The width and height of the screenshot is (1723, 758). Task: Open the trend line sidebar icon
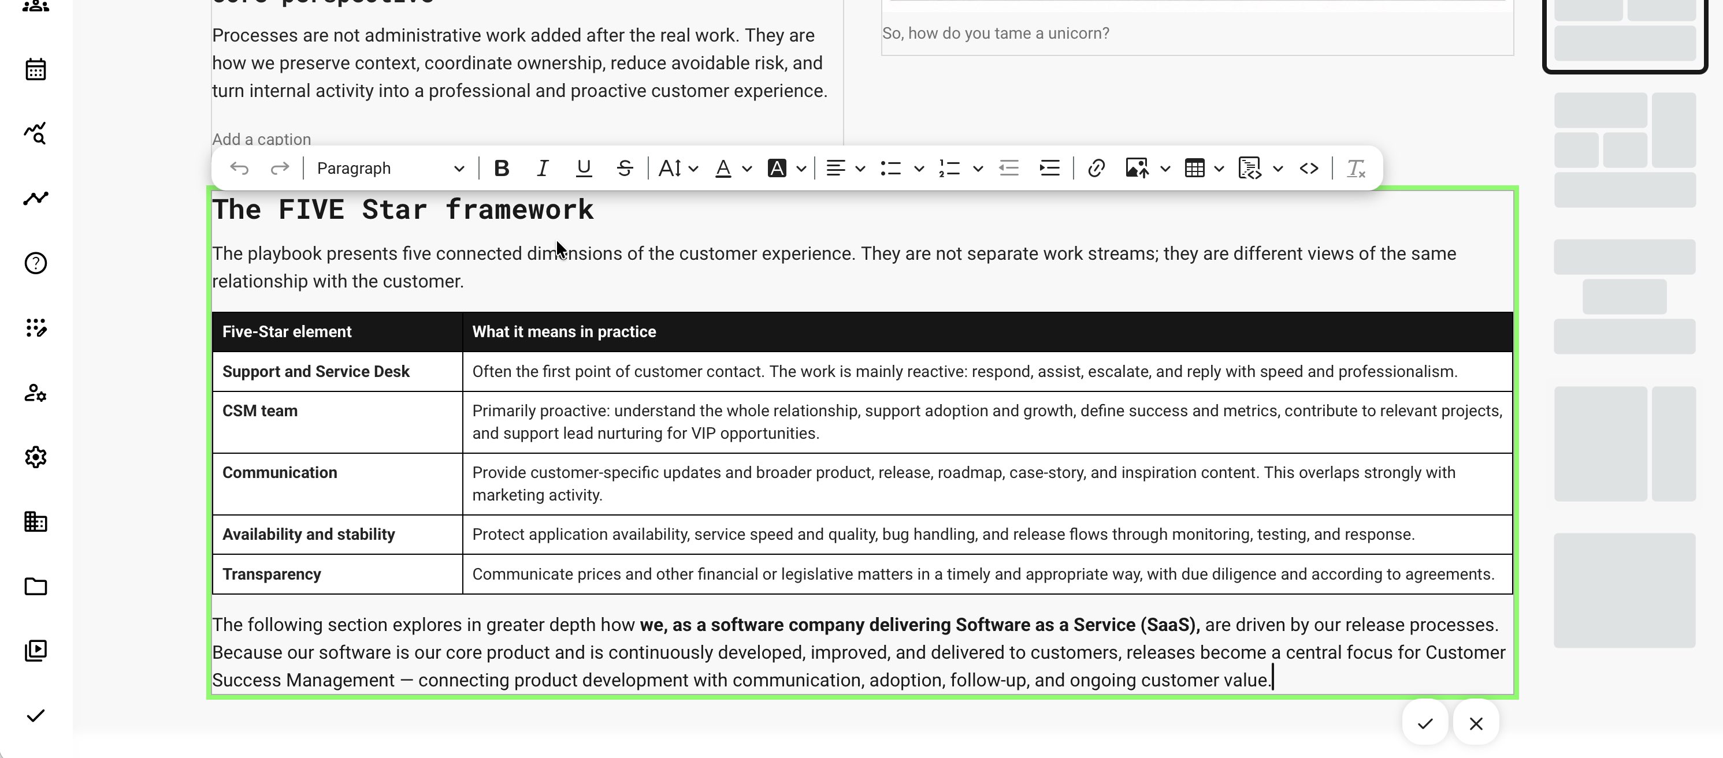(x=36, y=199)
